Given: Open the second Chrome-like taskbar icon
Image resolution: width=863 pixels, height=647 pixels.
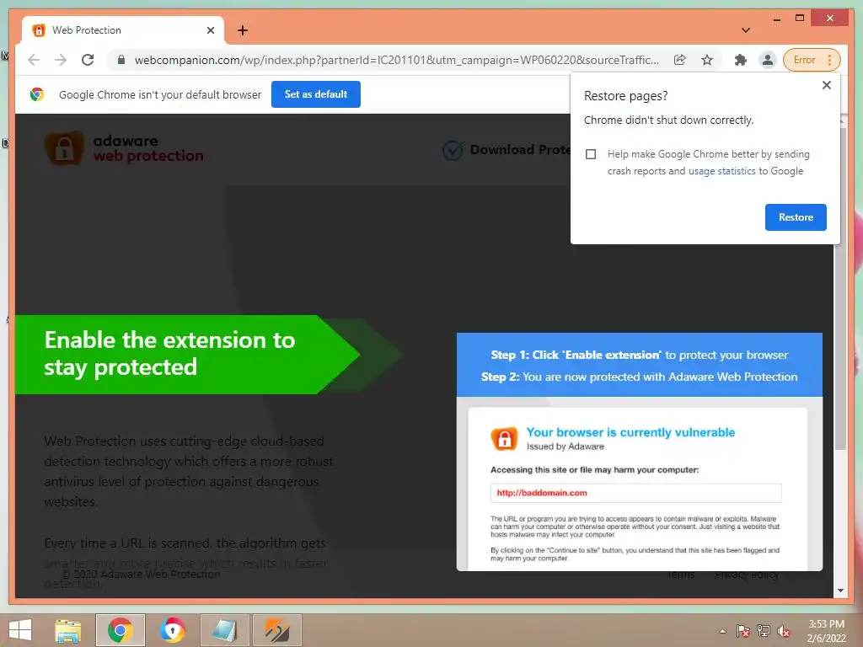Looking at the screenshot, I should click(x=172, y=630).
